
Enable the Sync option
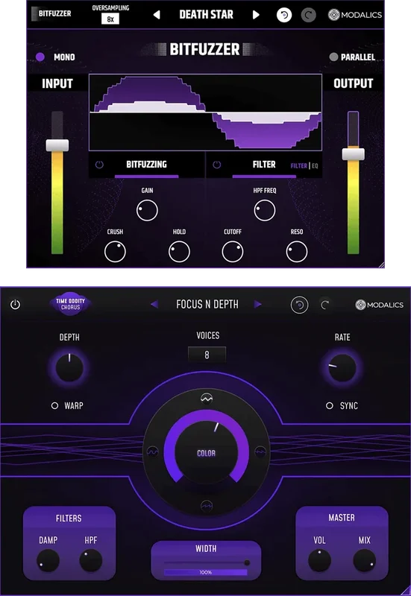tap(330, 405)
